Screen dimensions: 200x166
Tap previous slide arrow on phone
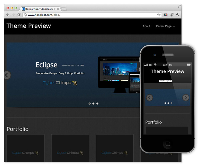[149, 98]
